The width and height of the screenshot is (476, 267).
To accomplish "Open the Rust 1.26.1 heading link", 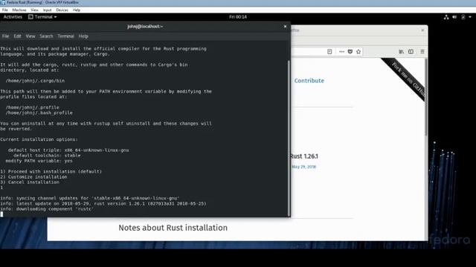I will pos(304,156).
